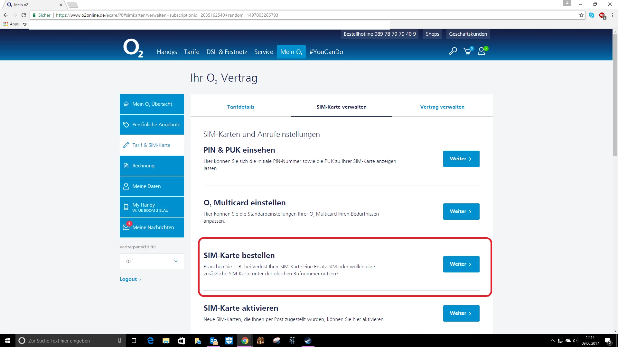Show hidden system tray icons chevron

pyautogui.click(x=552, y=341)
